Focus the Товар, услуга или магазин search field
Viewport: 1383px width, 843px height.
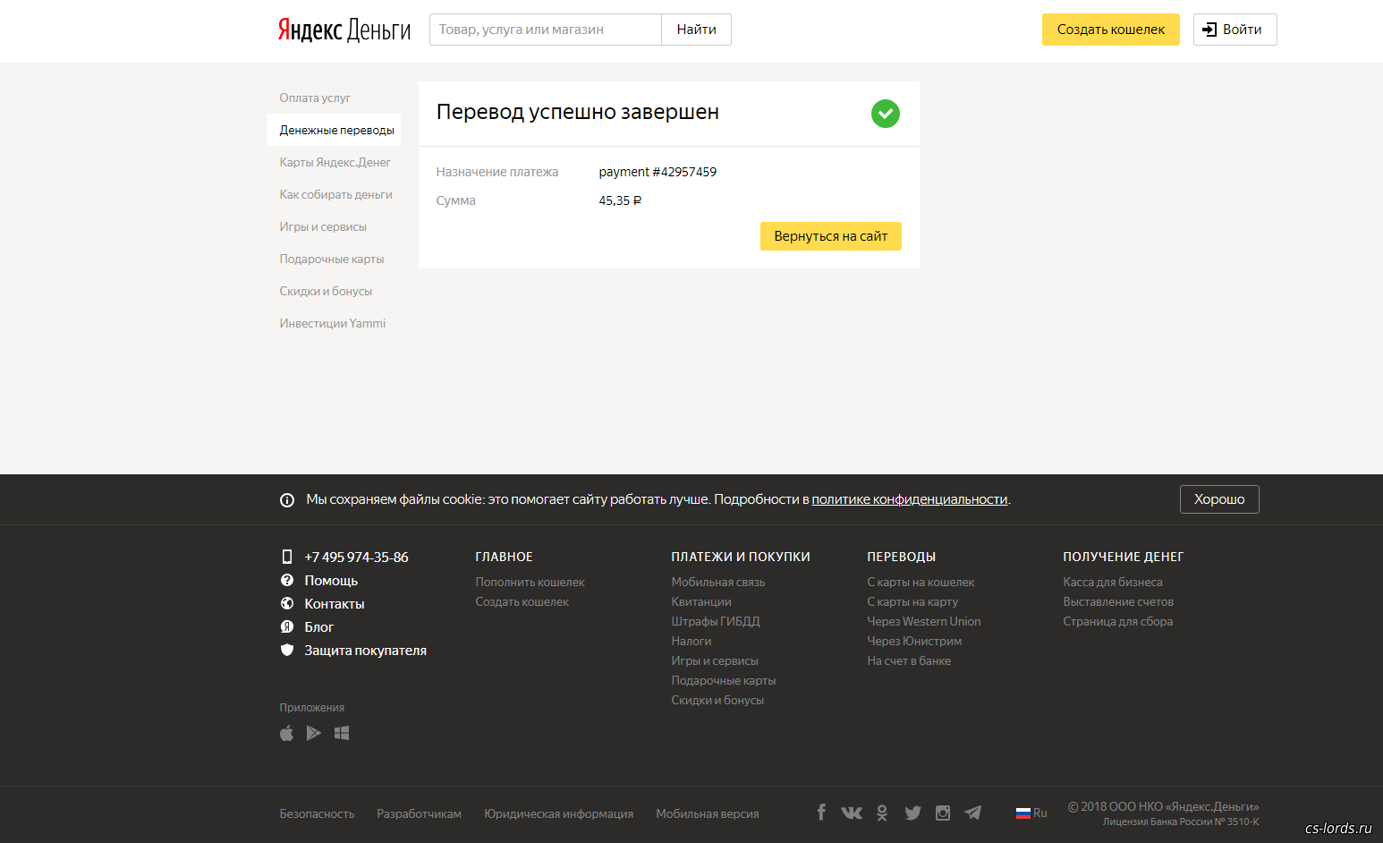click(x=546, y=30)
